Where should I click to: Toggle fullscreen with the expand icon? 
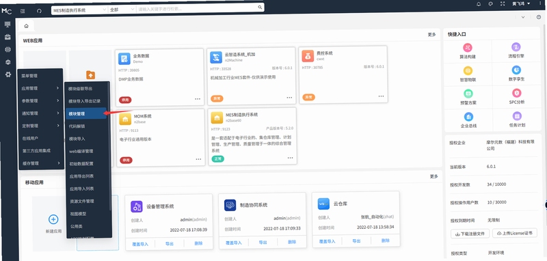tap(503, 4)
